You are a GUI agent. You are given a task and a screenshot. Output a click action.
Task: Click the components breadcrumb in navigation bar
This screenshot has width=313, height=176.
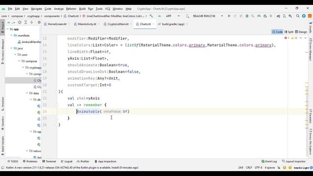(52, 16)
